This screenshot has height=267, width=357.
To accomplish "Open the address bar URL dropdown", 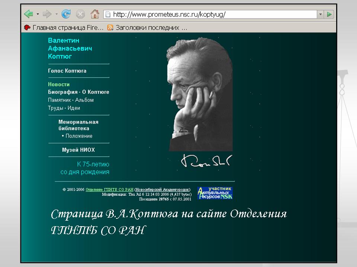I will 321,14.
